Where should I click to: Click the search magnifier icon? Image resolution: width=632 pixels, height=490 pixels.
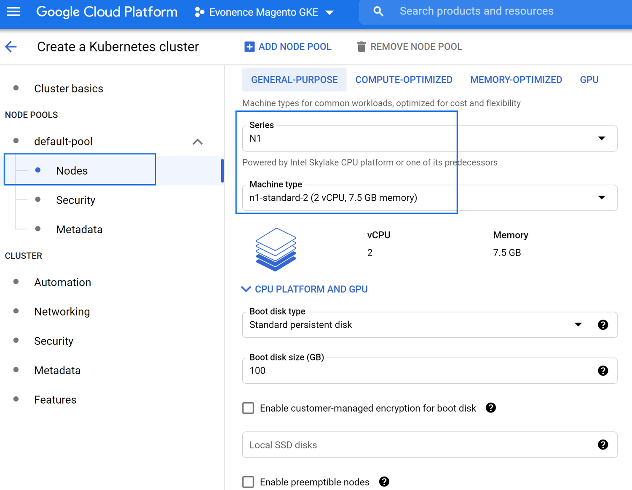[378, 11]
